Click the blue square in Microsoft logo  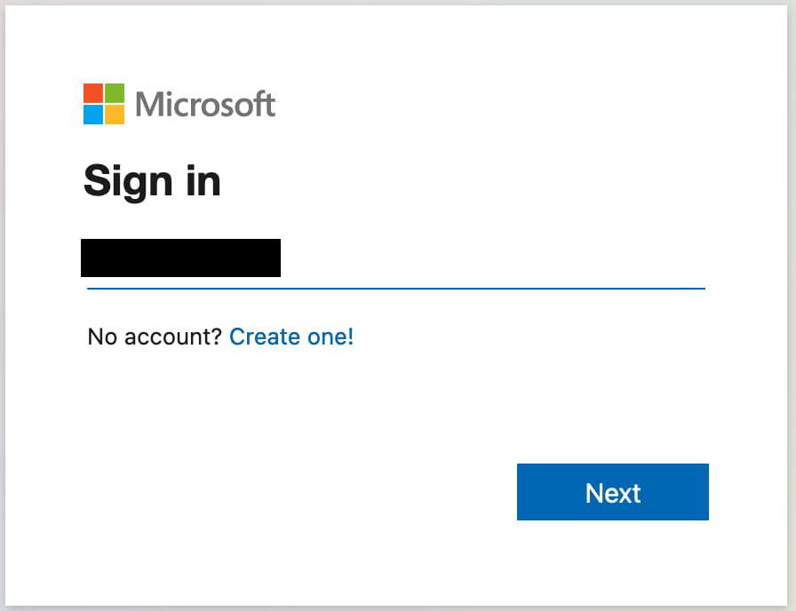[x=93, y=115]
